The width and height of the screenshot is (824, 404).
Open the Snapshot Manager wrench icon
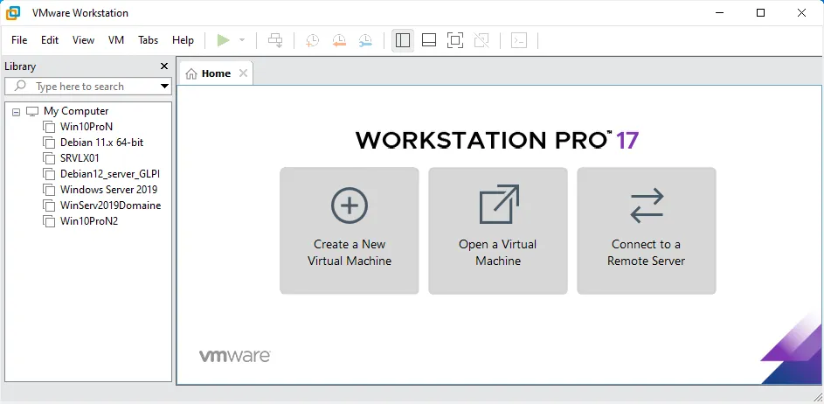point(365,40)
